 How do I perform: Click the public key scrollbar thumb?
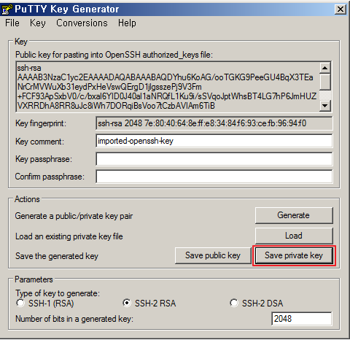pyautogui.click(x=325, y=82)
